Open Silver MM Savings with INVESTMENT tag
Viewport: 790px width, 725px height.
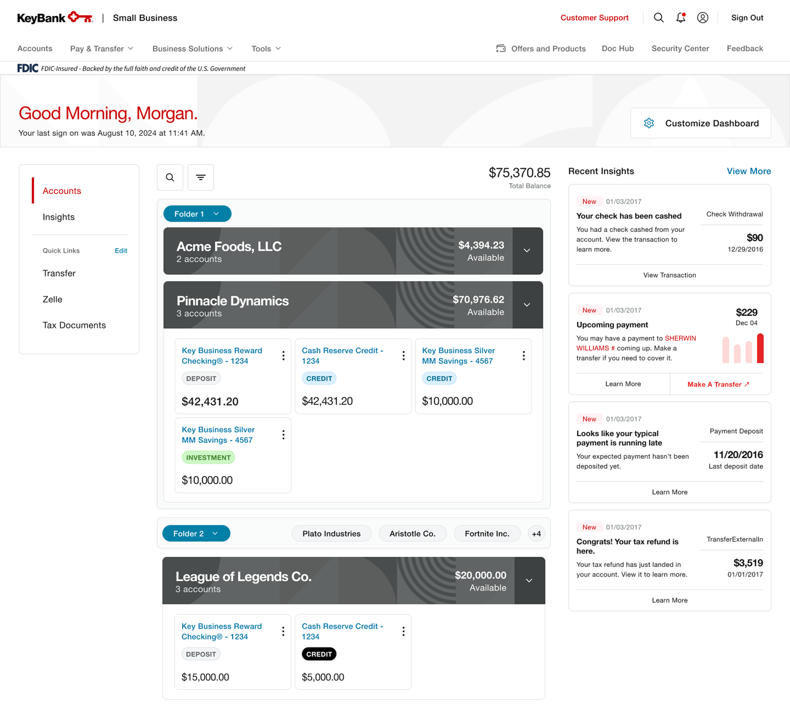(x=218, y=435)
